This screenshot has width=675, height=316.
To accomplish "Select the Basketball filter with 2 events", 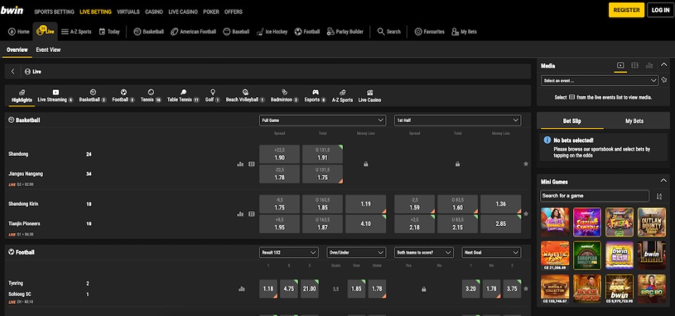I will tap(93, 96).
